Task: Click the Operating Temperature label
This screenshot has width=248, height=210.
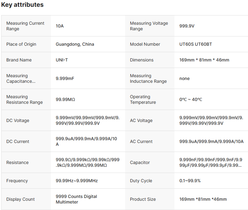Action: point(143,99)
